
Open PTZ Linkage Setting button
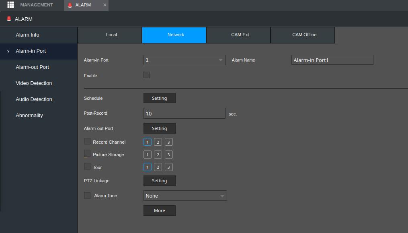click(x=160, y=181)
